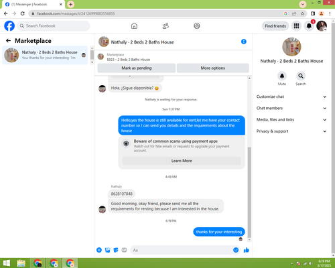This screenshot has height=268, width=335.
Task: Open Chrome's three-dot menu
Action: [x=330, y=13]
